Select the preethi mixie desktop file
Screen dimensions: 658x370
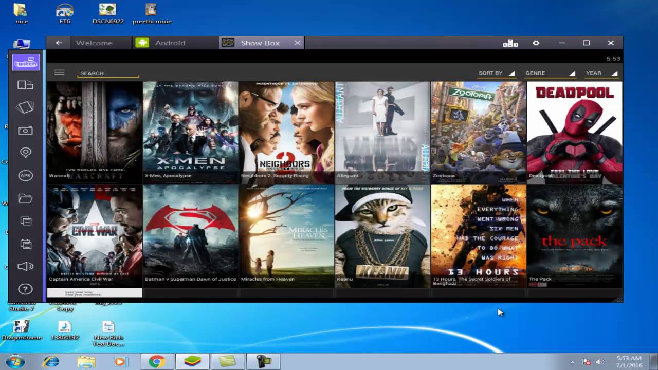coord(152,14)
